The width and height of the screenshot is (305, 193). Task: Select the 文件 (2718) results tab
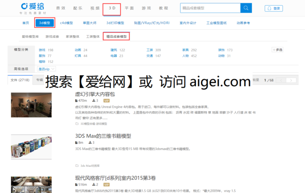click(20, 80)
